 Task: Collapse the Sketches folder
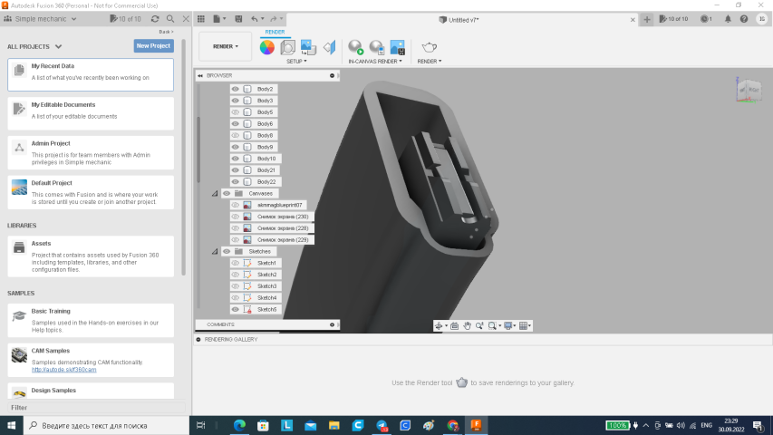(x=215, y=252)
